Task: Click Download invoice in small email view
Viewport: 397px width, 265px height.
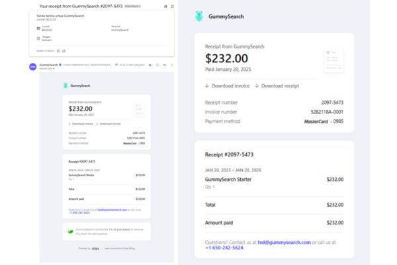Action: pyautogui.click(x=81, y=124)
